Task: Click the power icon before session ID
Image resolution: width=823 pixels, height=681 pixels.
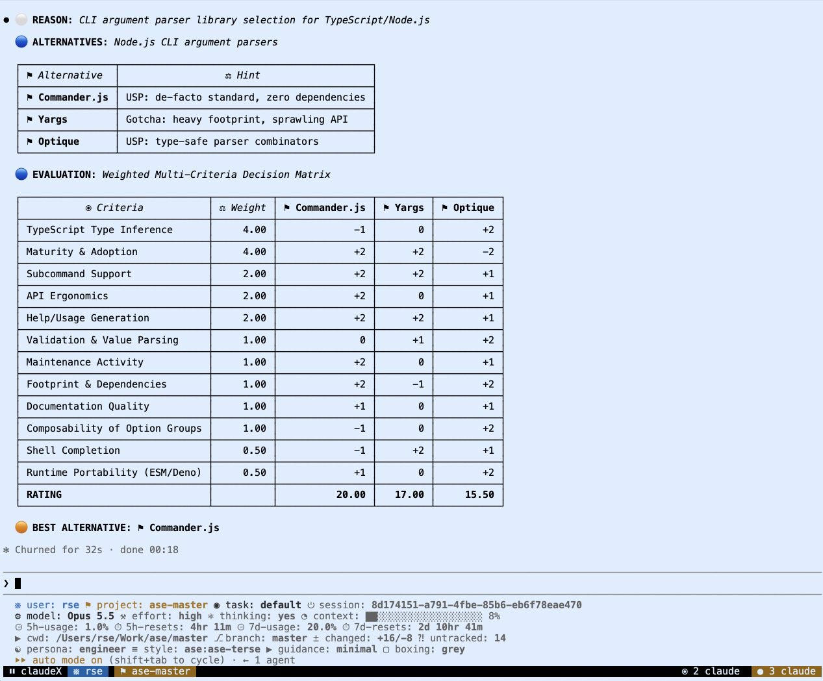Action: pyautogui.click(x=311, y=605)
